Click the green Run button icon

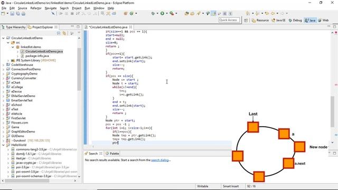tap(162, 13)
